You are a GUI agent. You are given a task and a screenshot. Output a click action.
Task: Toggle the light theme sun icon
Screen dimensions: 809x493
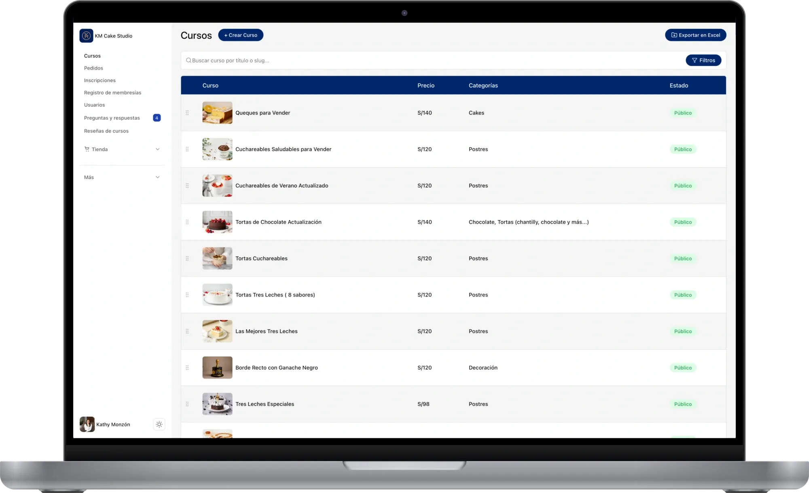pos(159,424)
